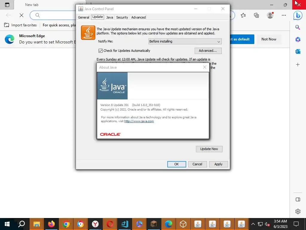306x230 pixels.
Task: Open Firefox from the taskbar
Action: point(51,224)
